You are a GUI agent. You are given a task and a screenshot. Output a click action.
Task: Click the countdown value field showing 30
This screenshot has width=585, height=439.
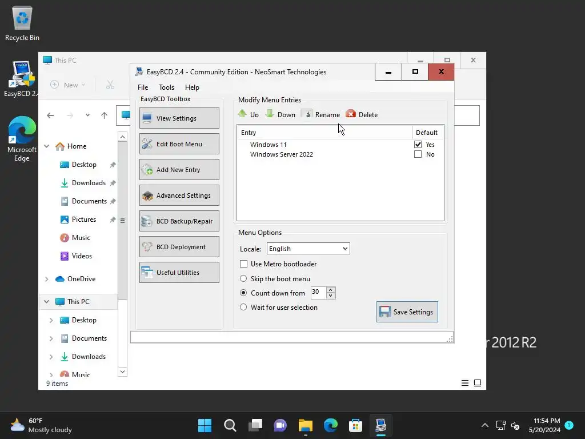click(318, 292)
